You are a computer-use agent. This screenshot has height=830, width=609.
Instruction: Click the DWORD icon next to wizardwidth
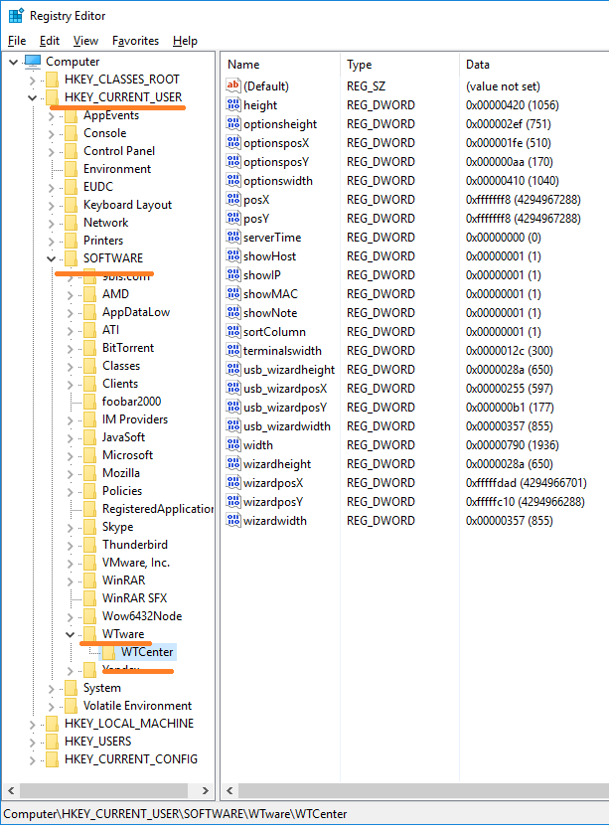tap(233, 521)
